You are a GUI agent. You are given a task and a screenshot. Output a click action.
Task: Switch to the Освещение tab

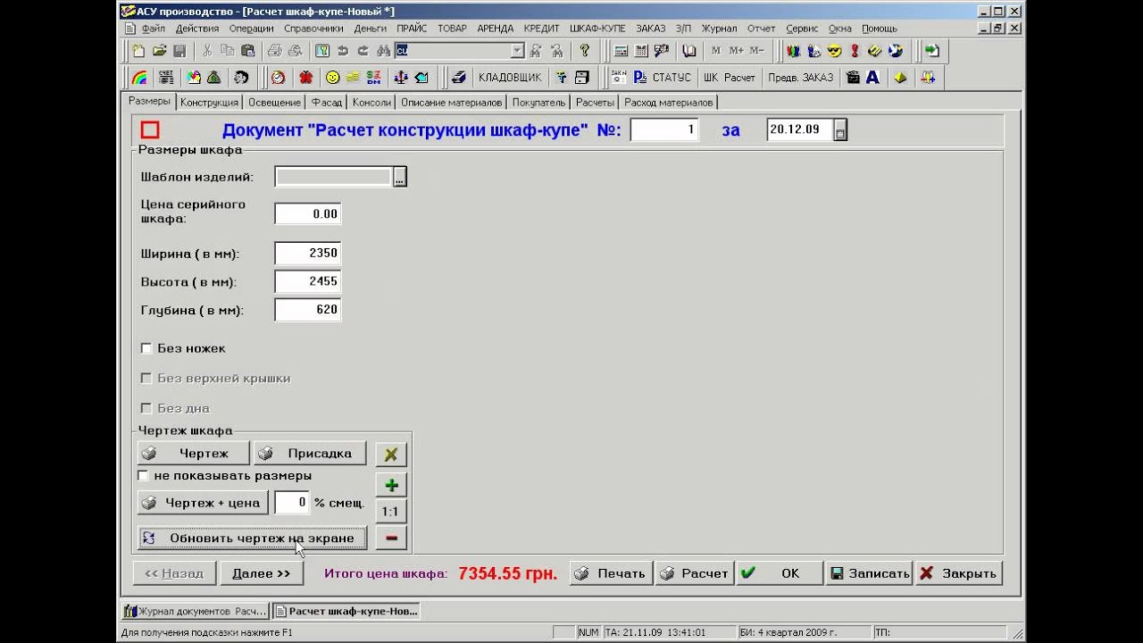(x=274, y=103)
